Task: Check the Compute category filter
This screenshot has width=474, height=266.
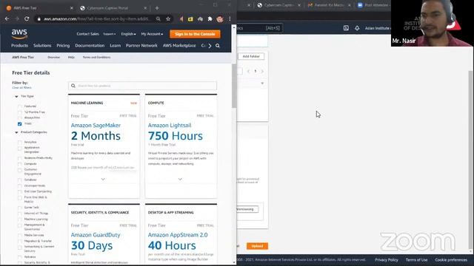Action: coord(20,164)
